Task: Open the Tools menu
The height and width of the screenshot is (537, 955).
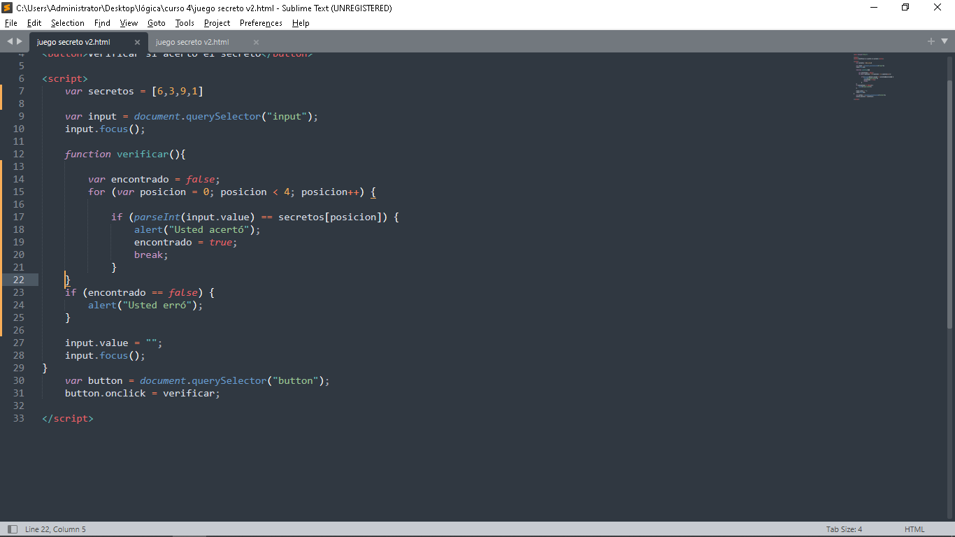Action: (x=185, y=23)
